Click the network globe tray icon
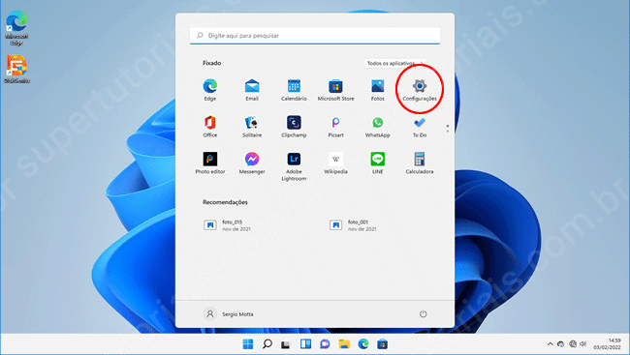The height and width of the screenshot is (355, 630). coord(573,344)
